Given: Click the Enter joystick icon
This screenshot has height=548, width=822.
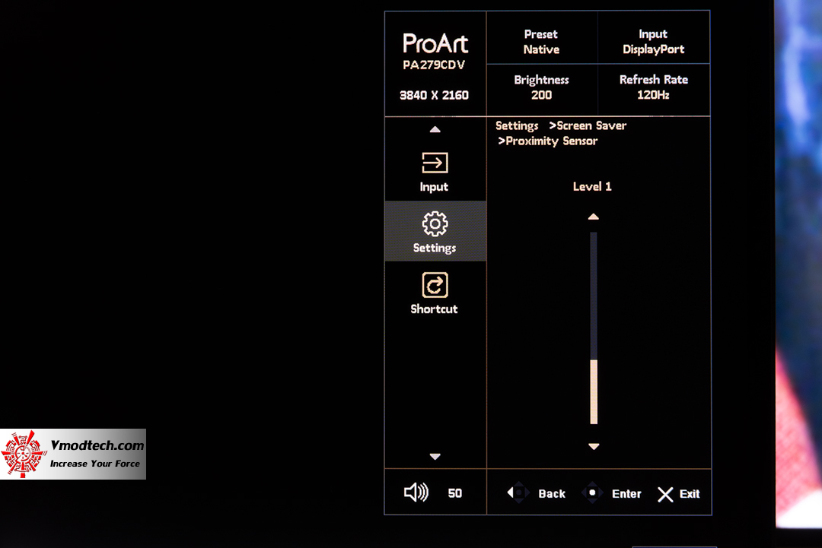Looking at the screenshot, I should 592,493.
